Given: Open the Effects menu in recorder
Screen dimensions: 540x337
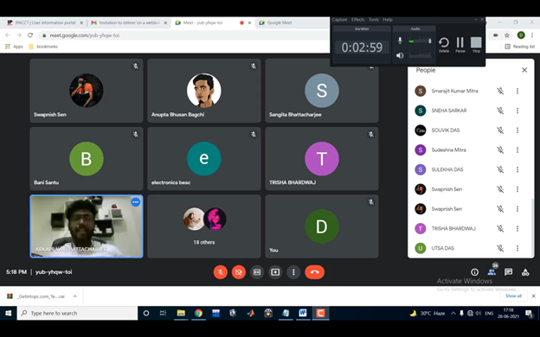Looking at the screenshot, I should click(357, 20).
